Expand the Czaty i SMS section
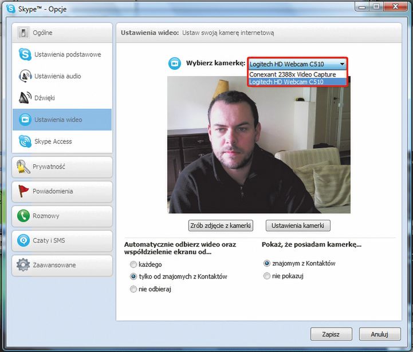413x352 pixels. pos(62,240)
